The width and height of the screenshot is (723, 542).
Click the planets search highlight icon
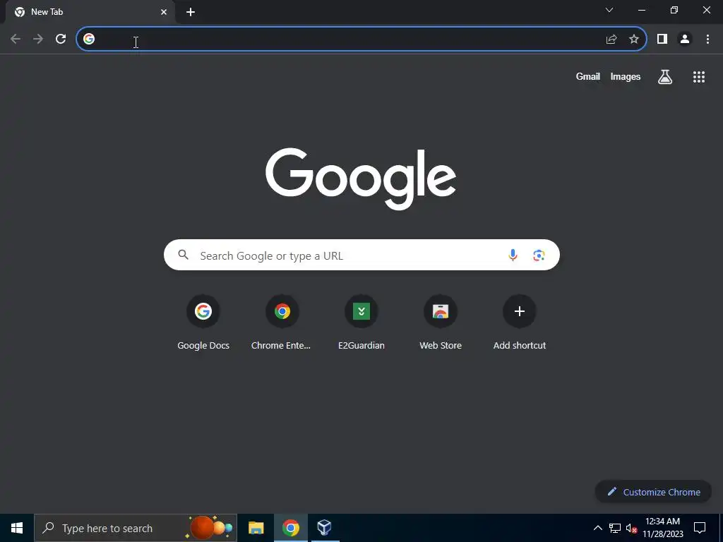(210, 528)
